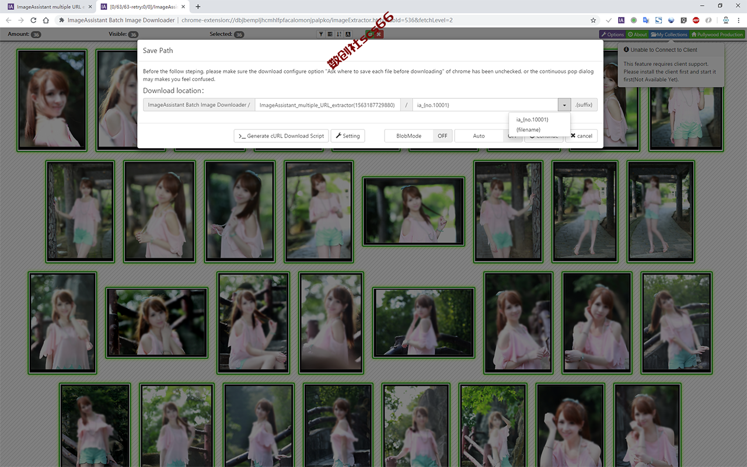747x467 pixels.
Task: Click the gray ring extension icon
Action: coord(708,20)
